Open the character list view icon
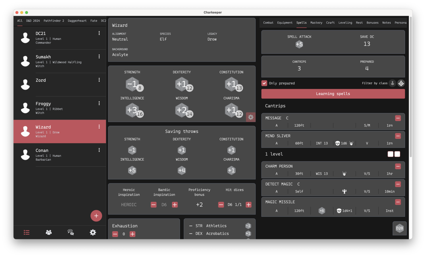 click(27, 232)
